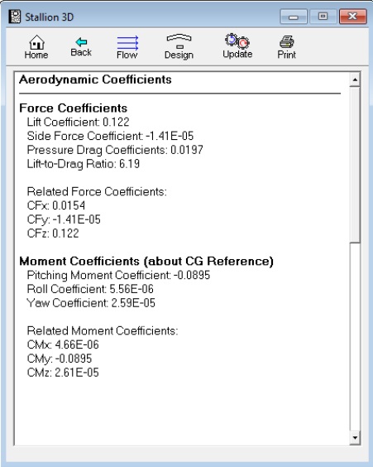Click the Update gears icon
This screenshot has height=467, width=373.
point(237,46)
